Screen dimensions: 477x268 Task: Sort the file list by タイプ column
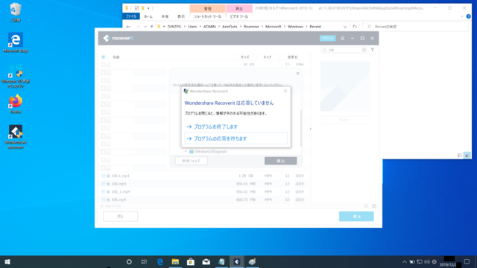(267, 57)
